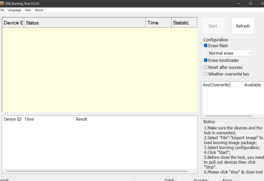Enable Reset after success checkbox

pyautogui.click(x=206, y=67)
